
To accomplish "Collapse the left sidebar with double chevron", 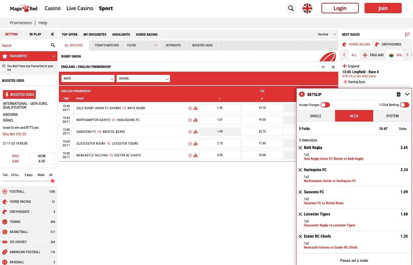I will coord(52,34).
